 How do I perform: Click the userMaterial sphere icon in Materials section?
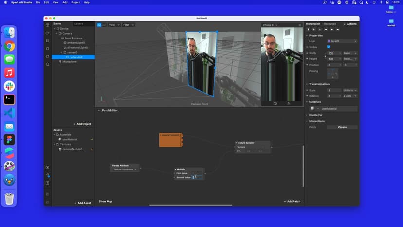(x=312, y=108)
